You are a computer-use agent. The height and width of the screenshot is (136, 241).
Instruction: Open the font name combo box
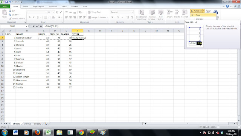pyautogui.click(x=37, y=12)
